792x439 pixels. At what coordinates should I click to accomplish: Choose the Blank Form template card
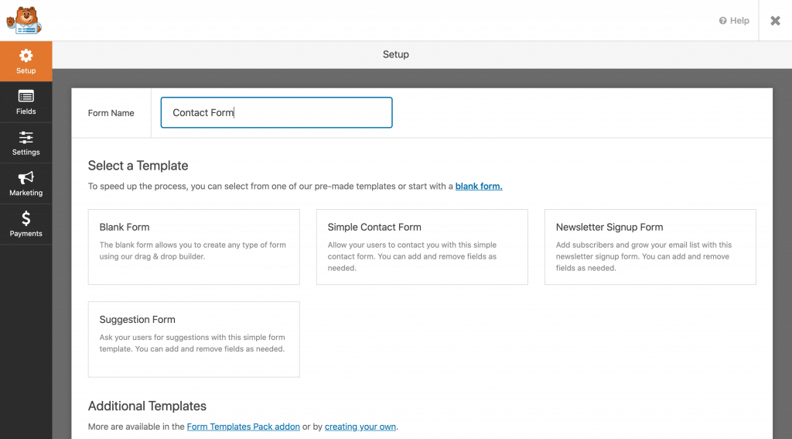tap(194, 247)
